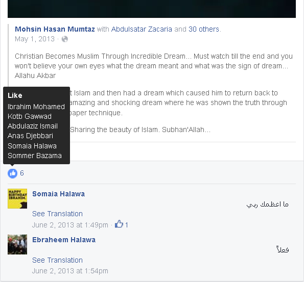Select Sommer Bazama in Like tooltip

tap(35, 156)
